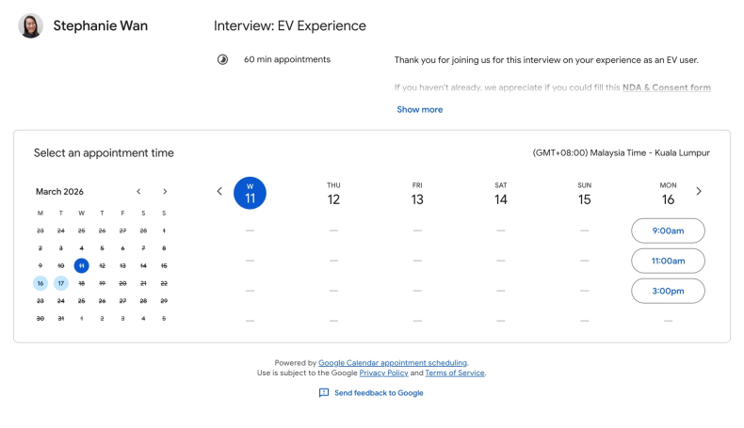Book the 9:00am appointment slot

coord(668,230)
